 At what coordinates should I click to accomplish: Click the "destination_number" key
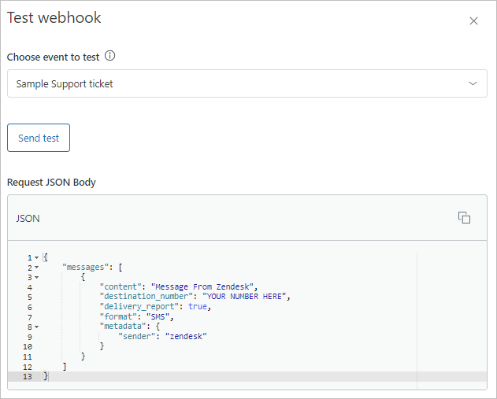pyautogui.click(x=146, y=297)
